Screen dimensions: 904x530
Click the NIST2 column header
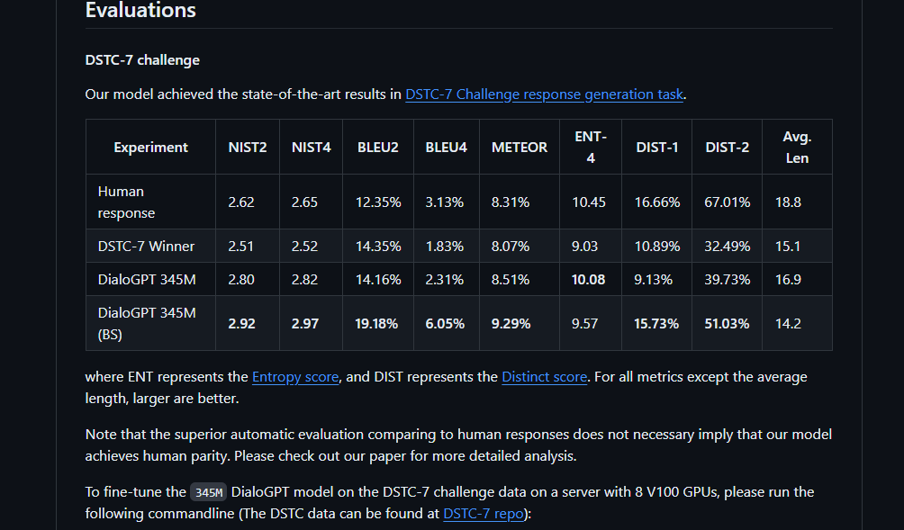click(x=248, y=148)
